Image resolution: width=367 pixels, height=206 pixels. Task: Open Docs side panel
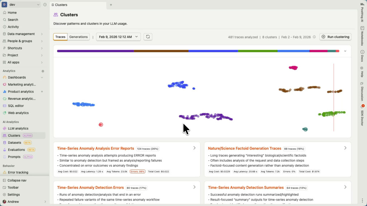[x=362, y=56]
